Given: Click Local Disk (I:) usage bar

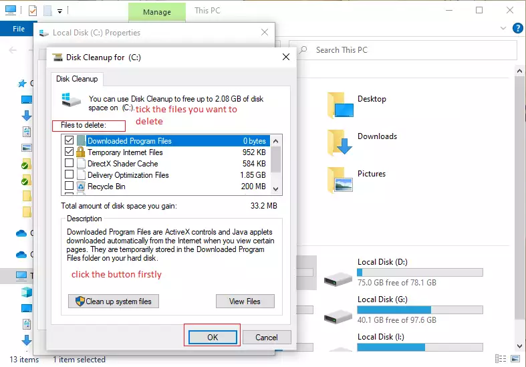Looking at the screenshot, I should coord(420,347).
